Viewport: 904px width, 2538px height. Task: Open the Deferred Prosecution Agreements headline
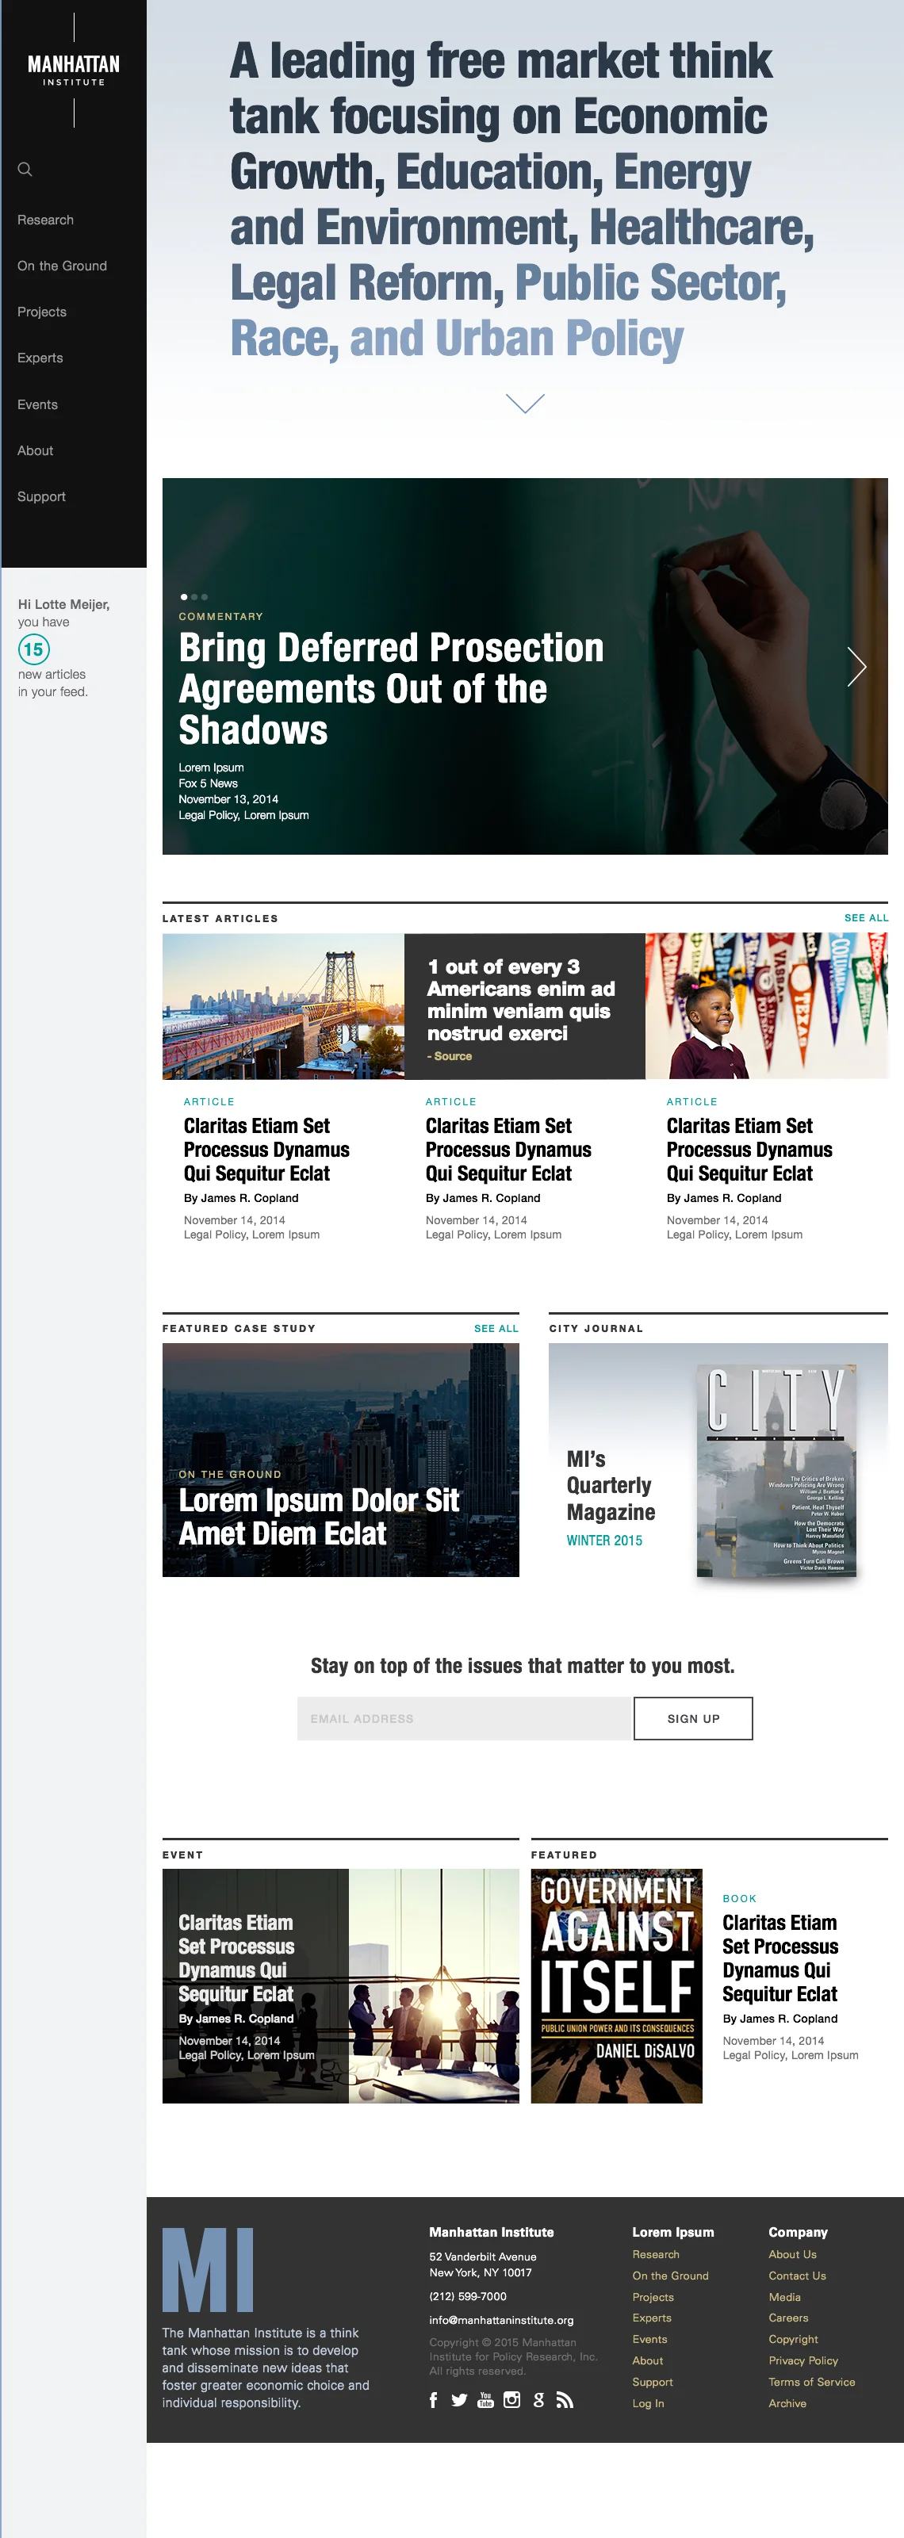[x=392, y=687]
